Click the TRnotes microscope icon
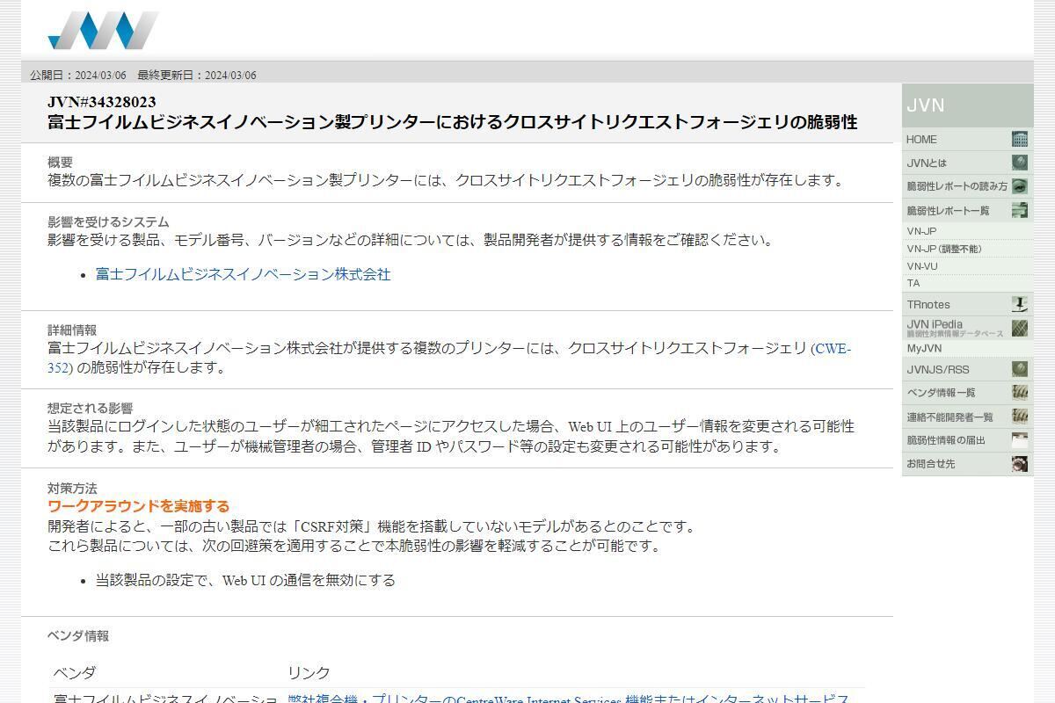The width and height of the screenshot is (1055, 703). (x=1020, y=304)
